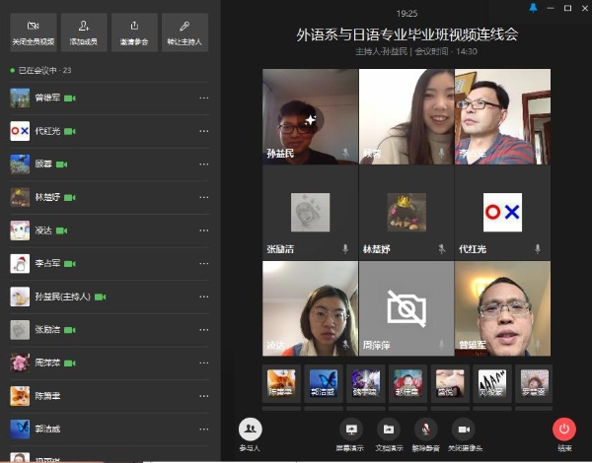Click the blue bell notification icon
Image resolution: width=592 pixels, height=463 pixels.
point(534,8)
